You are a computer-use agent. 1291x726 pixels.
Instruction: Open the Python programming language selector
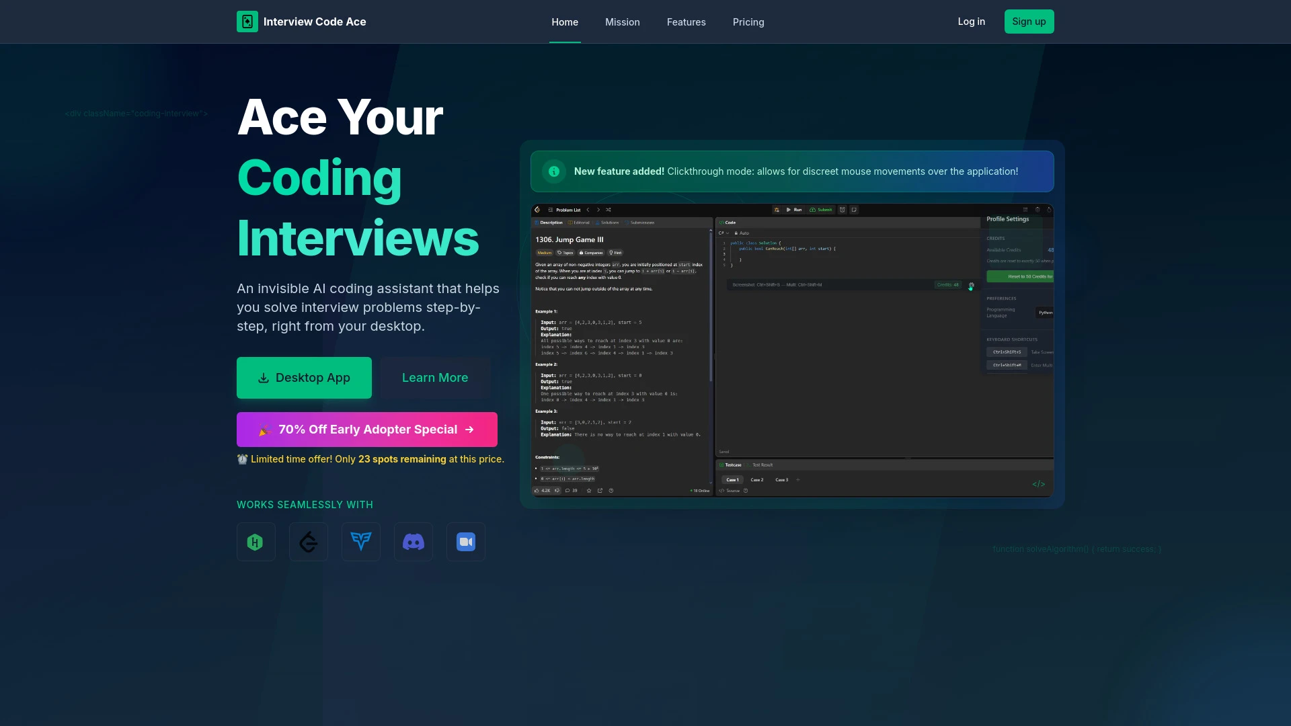tap(1044, 313)
